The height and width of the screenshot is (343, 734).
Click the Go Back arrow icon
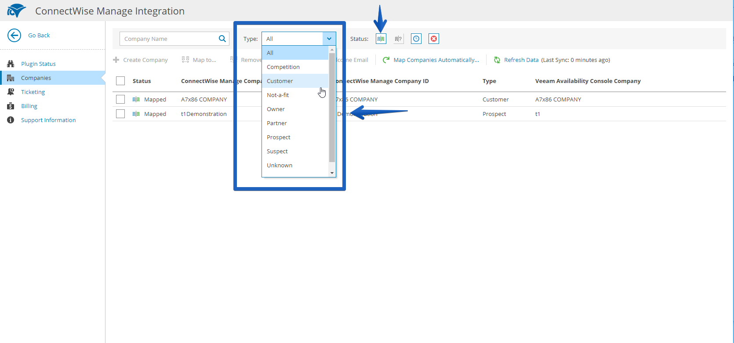pos(15,35)
